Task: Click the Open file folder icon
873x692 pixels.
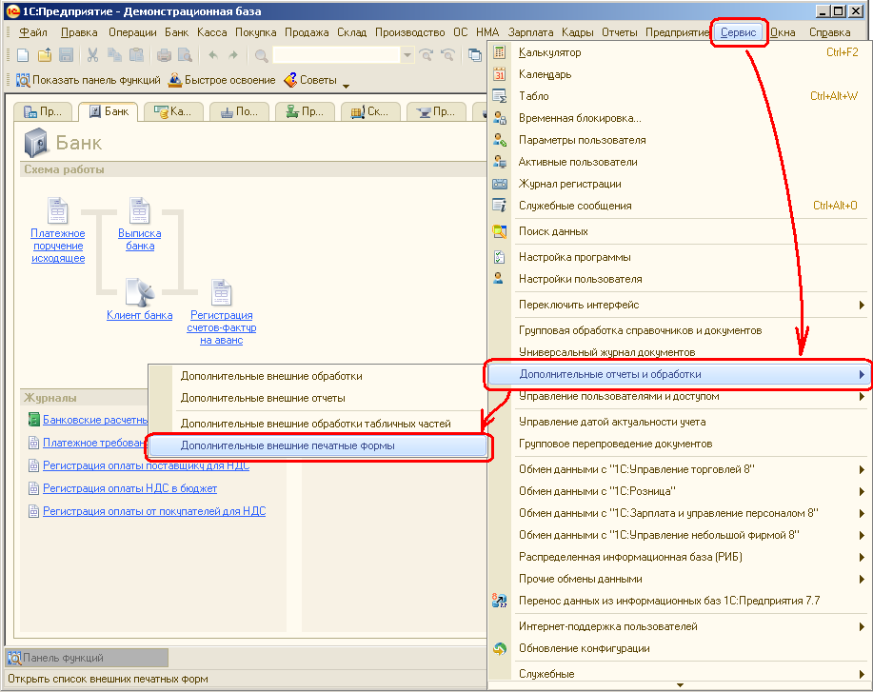Action: tap(45, 54)
